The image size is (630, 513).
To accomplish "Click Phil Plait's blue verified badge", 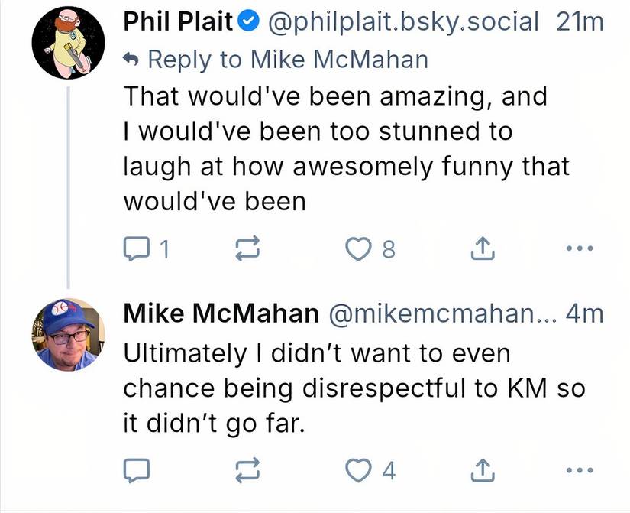I will pyautogui.click(x=248, y=21).
